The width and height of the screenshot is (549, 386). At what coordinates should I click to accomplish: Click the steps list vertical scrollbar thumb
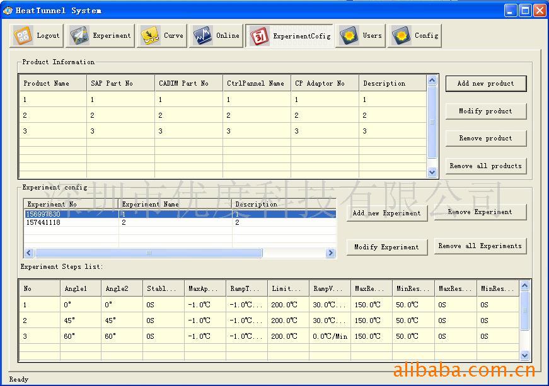pos(524,310)
